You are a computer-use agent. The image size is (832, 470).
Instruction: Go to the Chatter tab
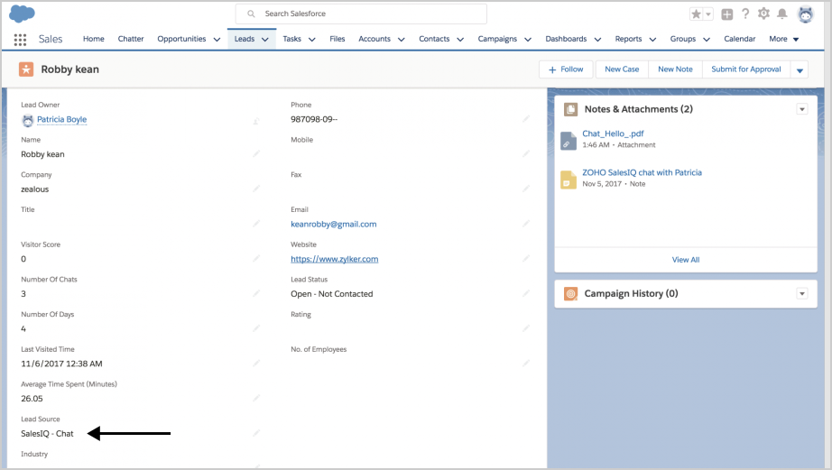point(131,39)
